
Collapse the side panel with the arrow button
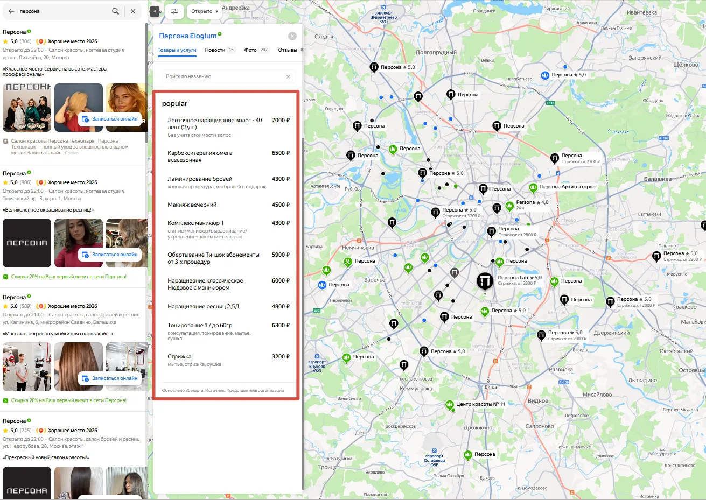155,11
